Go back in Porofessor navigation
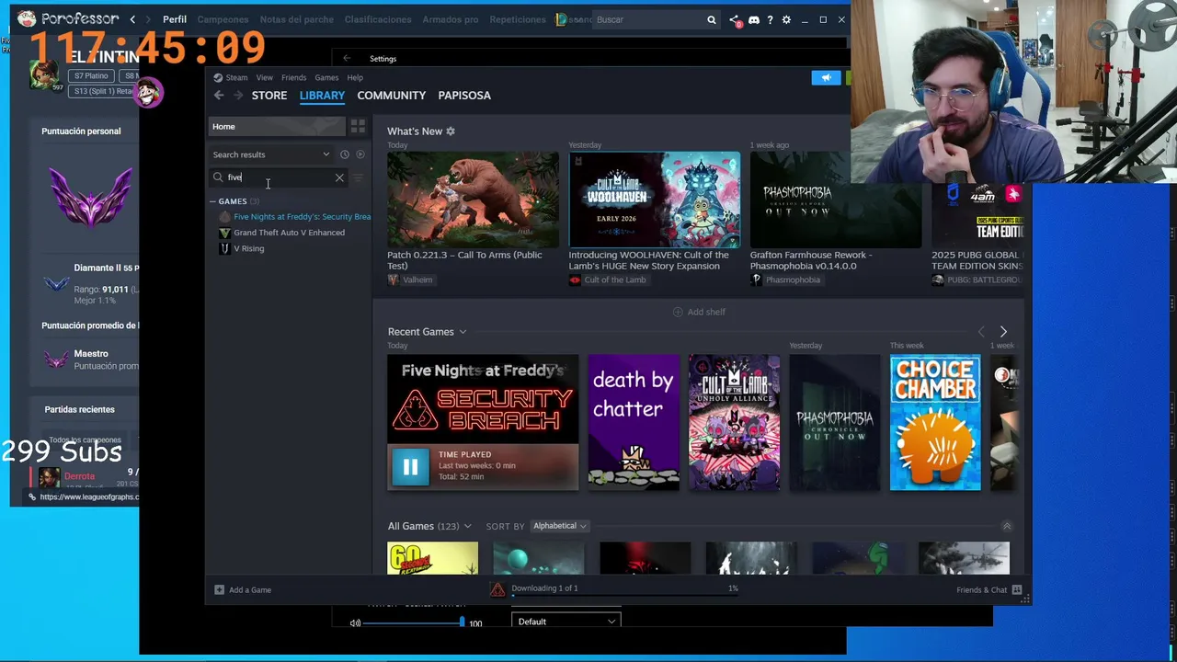Image resolution: width=1177 pixels, height=662 pixels. point(132,19)
